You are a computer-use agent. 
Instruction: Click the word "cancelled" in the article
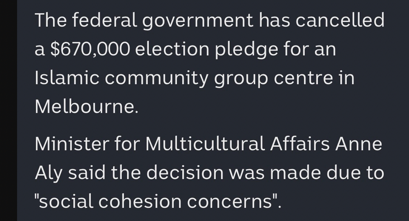(x=340, y=20)
